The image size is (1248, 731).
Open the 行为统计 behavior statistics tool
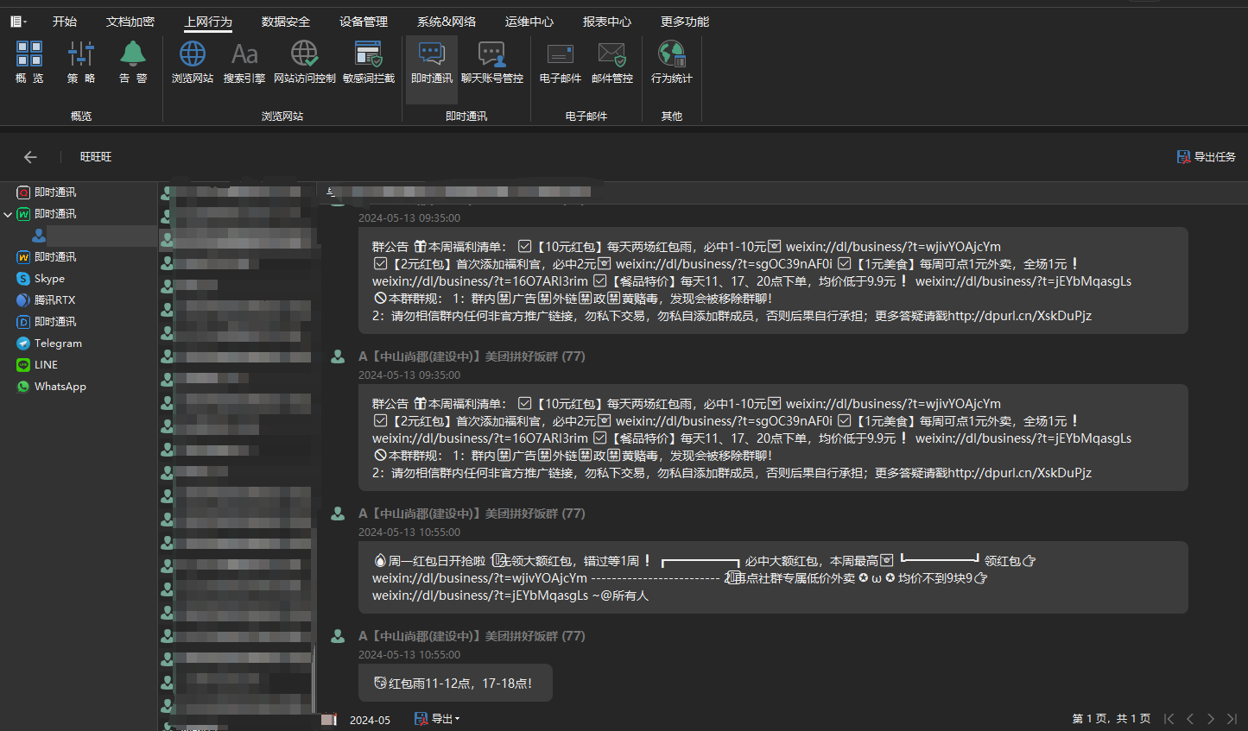click(x=672, y=62)
